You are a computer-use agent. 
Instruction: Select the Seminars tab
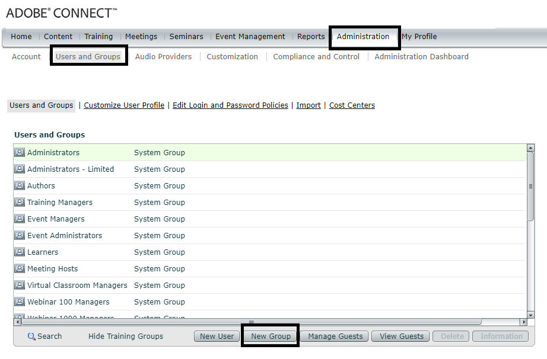pos(186,37)
